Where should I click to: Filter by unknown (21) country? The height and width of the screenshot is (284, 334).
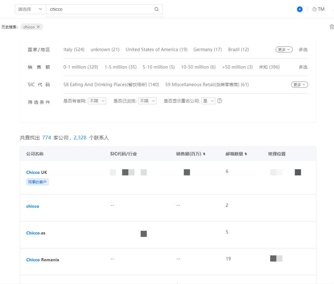(105, 49)
